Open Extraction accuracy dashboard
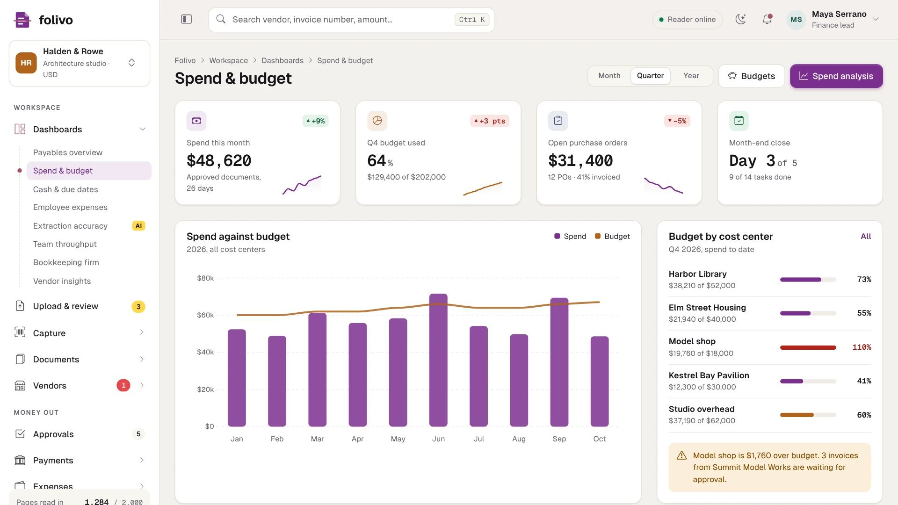 pos(89,226)
